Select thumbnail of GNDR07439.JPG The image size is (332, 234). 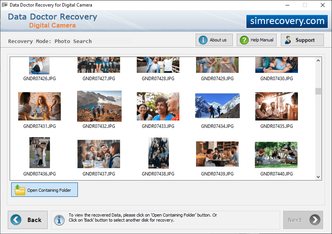pyautogui.click(x=217, y=154)
